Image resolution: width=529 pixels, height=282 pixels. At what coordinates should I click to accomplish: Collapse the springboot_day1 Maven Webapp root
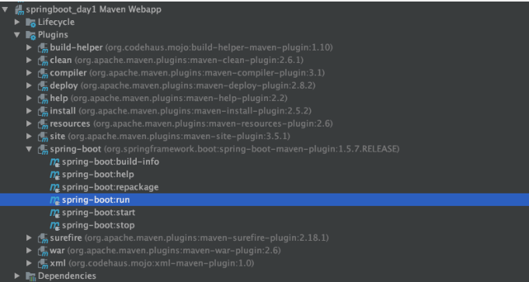point(5,9)
